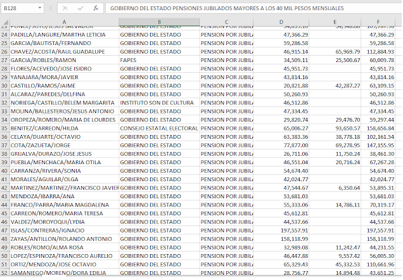Click cell MENDOZA/IBARRA/ANA
The height and width of the screenshot is (280, 403).
coord(64,196)
